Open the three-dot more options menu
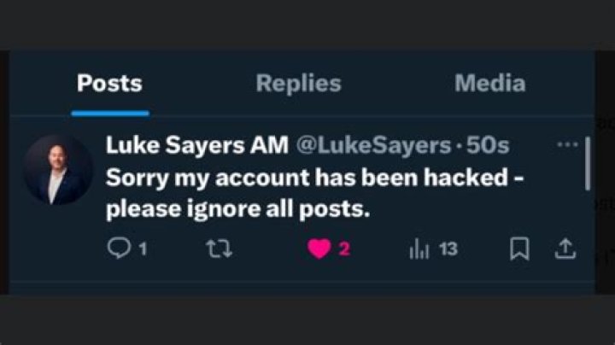 [x=567, y=145]
